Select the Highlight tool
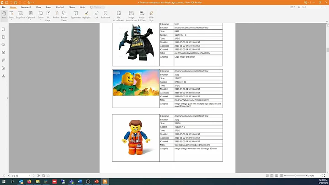Screen dimensions: 329x185 click(x=86, y=15)
